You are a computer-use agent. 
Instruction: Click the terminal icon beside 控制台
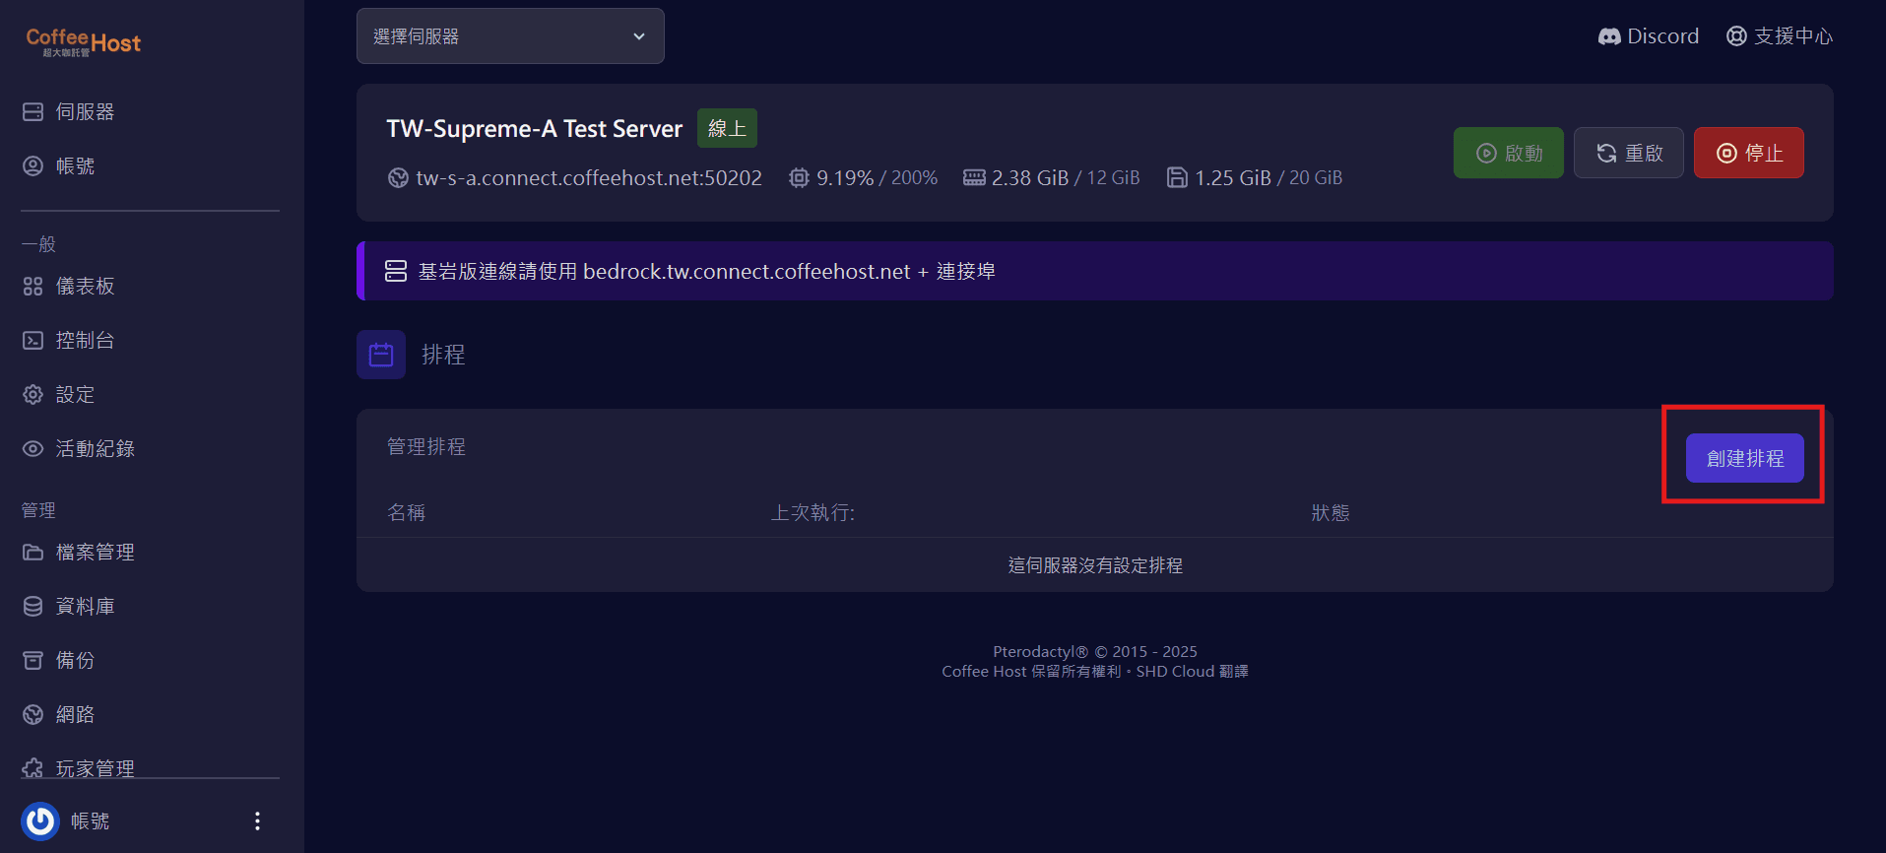(x=33, y=341)
